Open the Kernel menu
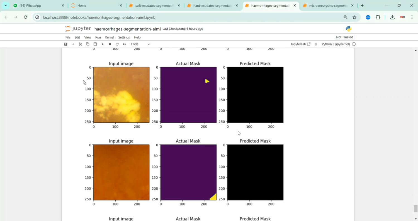The height and width of the screenshot is (221, 418). coord(110,37)
